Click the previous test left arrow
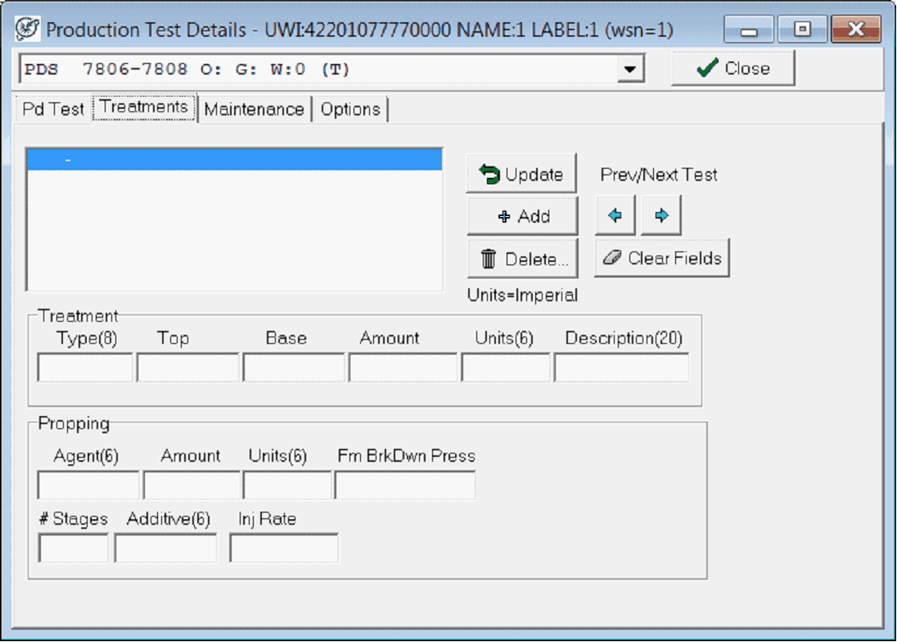Viewport: 897px width, 642px height. pyautogui.click(x=615, y=216)
